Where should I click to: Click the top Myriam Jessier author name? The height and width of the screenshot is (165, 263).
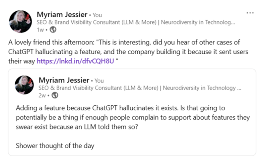coord(62,14)
